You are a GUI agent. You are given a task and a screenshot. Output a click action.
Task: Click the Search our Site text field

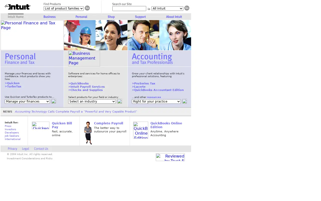pyautogui.click(x=129, y=9)
